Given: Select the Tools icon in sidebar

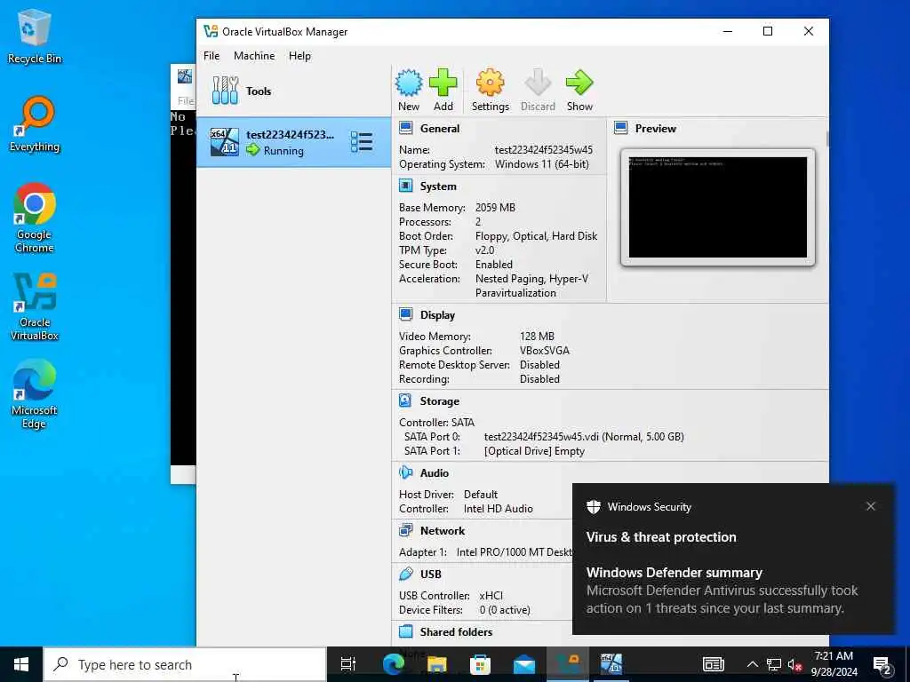Looking at the screenshot, I should tap(225, 91).
